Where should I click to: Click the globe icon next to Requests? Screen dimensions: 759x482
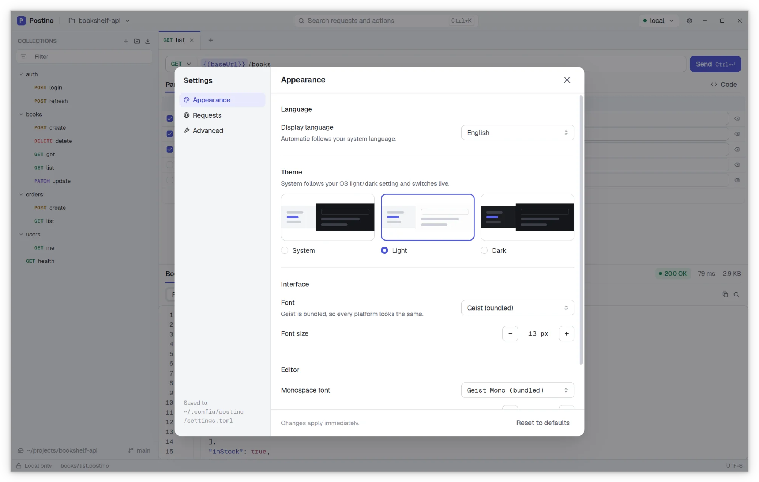pyautogui.click(x=187, y=115)
